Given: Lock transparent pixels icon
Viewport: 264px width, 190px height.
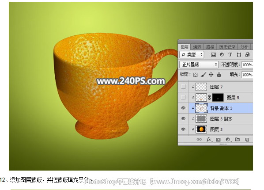Looking at the screenshot, I should tap(195, 75).
